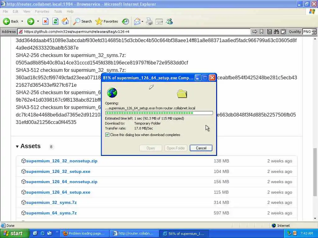Click the address bar URL field

pyautogui.click(x=134, y=32)
